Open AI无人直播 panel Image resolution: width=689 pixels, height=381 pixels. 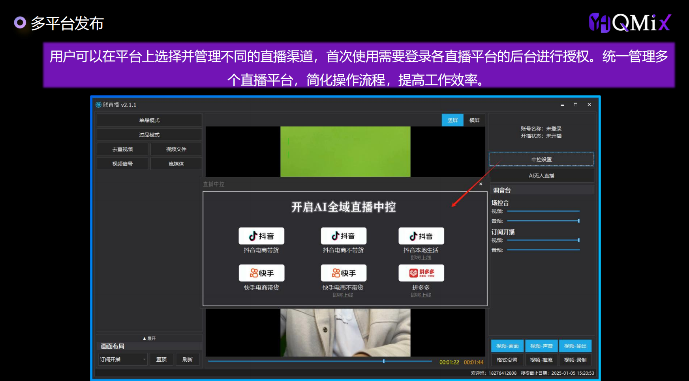click(x=541, y=176)
